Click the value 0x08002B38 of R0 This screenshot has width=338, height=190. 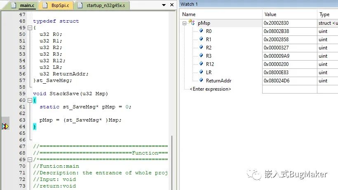276,31
